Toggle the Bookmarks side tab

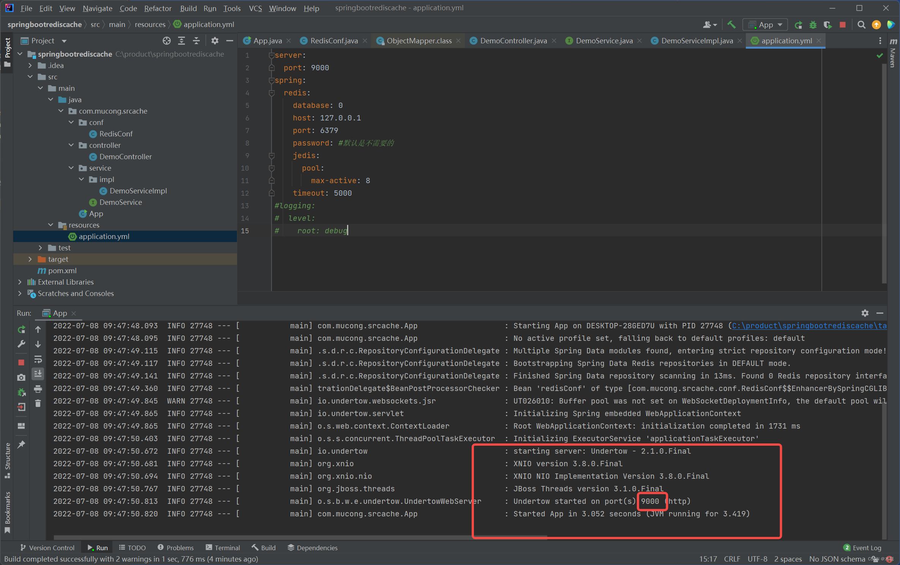click(7, 513)
